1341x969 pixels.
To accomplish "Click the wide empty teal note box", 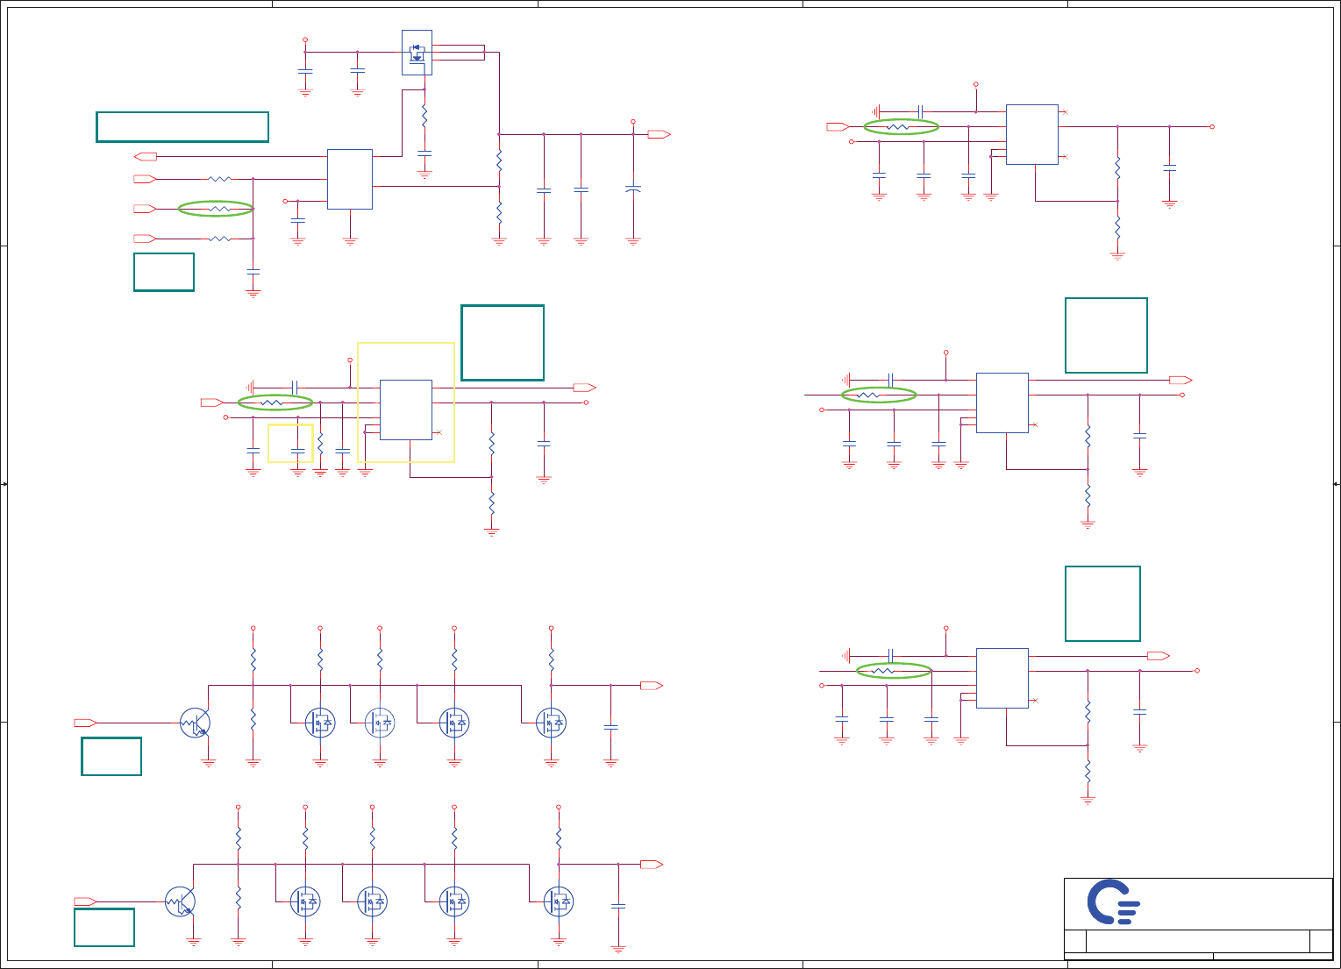I will point(182,126).
